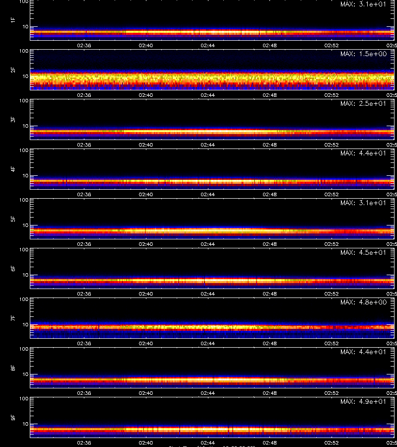
Task: Click the 02:44 tick label under panel 9F
Action: click(207, 443)
